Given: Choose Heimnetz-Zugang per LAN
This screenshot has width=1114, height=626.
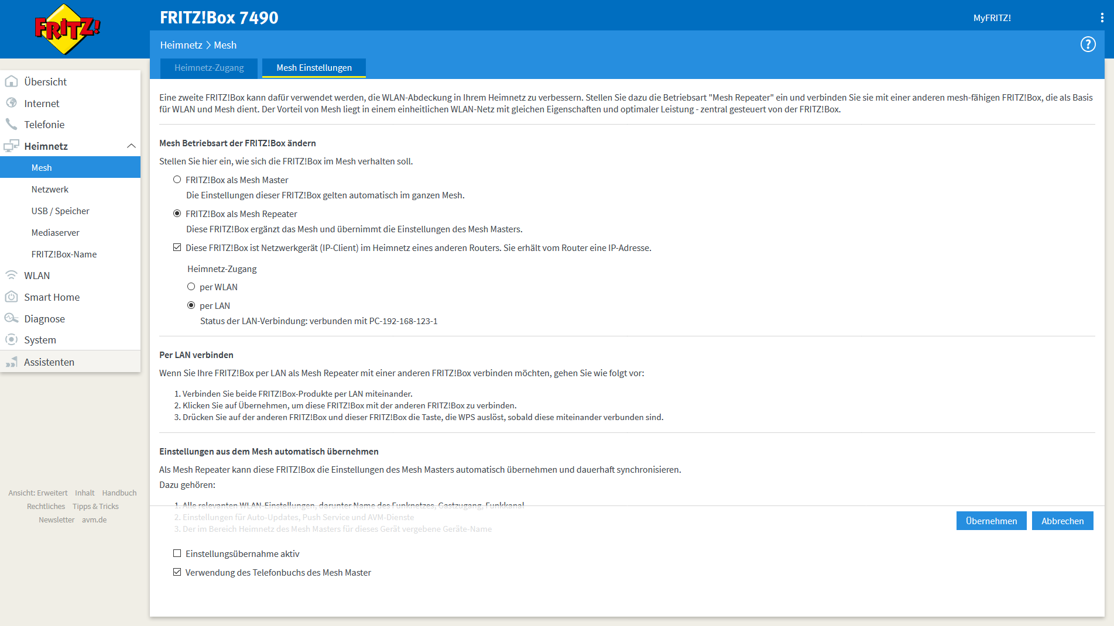Looking at the screenshot, I should click(x=191, y=305).
